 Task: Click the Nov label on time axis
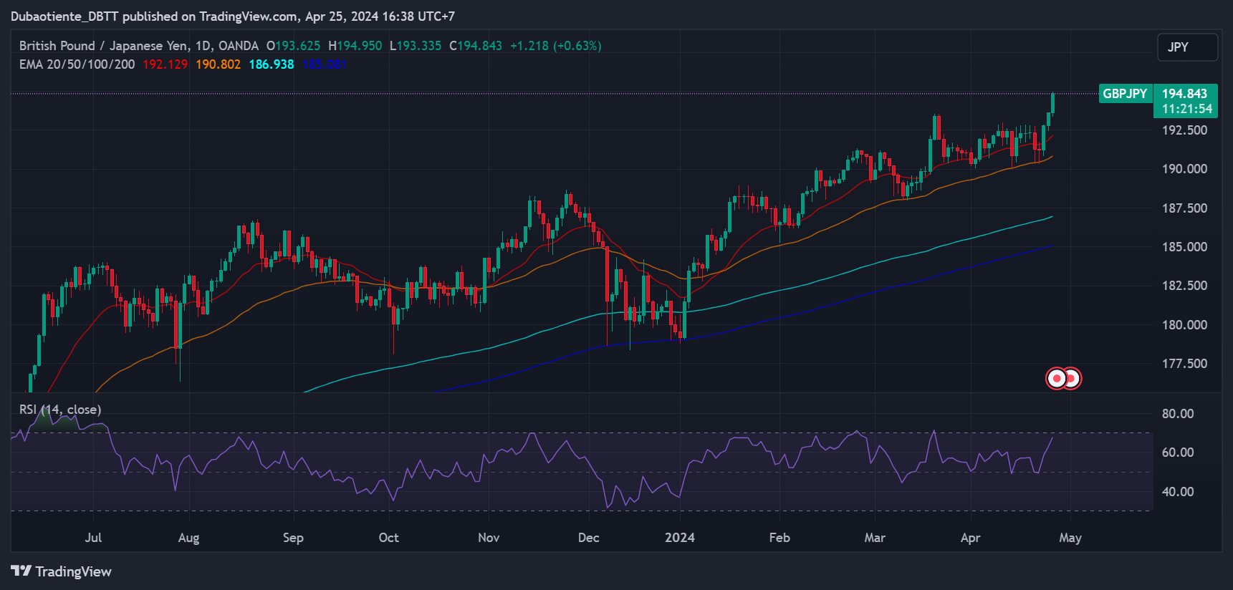point(489,538)
